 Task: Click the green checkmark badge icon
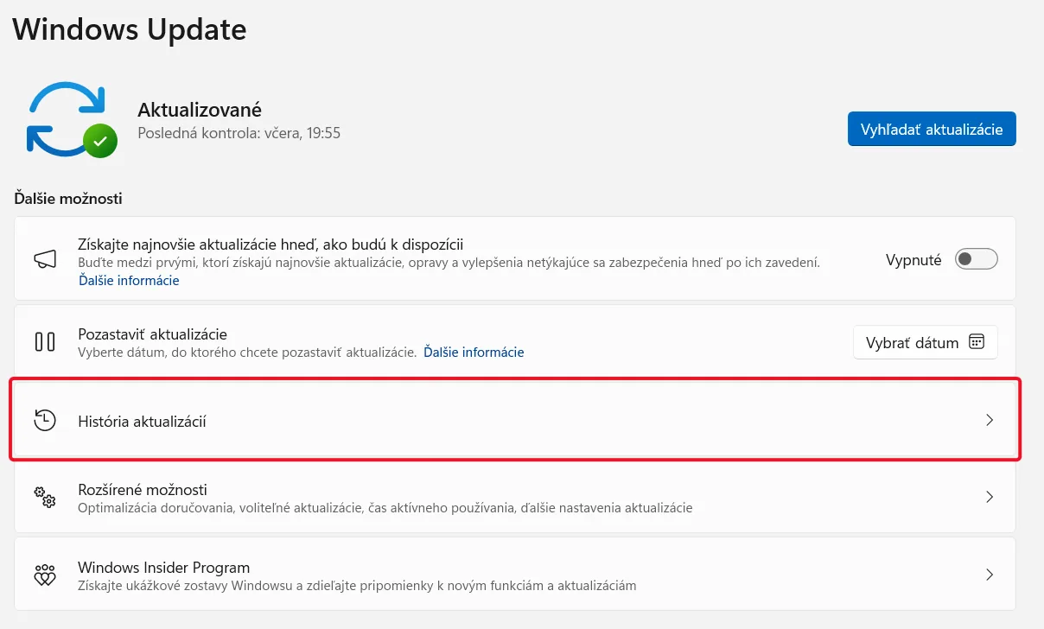pyautogui.click(x=100, y=140)
